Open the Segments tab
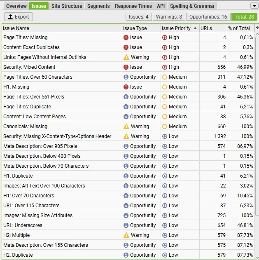The image size is (259, 260). tap(98, 6)
